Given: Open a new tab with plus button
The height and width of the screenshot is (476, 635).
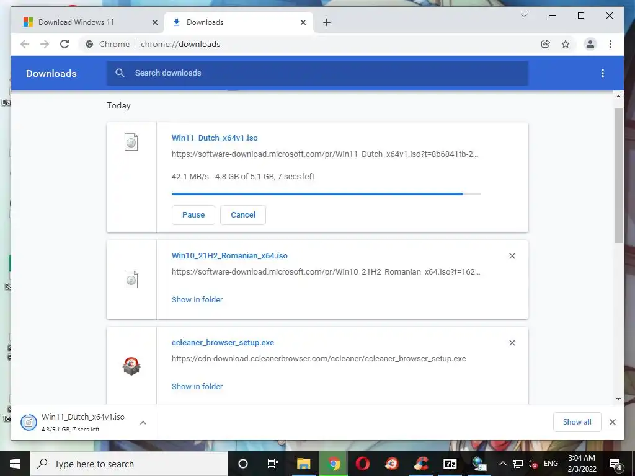Looking at the screenshot, I should point(327,22).
